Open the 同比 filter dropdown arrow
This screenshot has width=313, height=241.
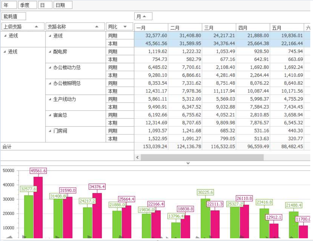(x=125, y=27)
